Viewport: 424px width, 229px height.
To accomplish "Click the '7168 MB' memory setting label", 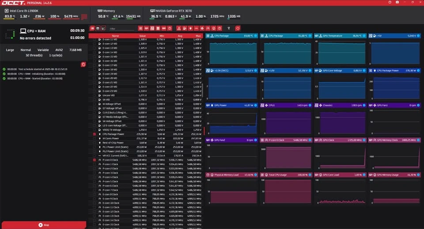I will tap(76, 50).
